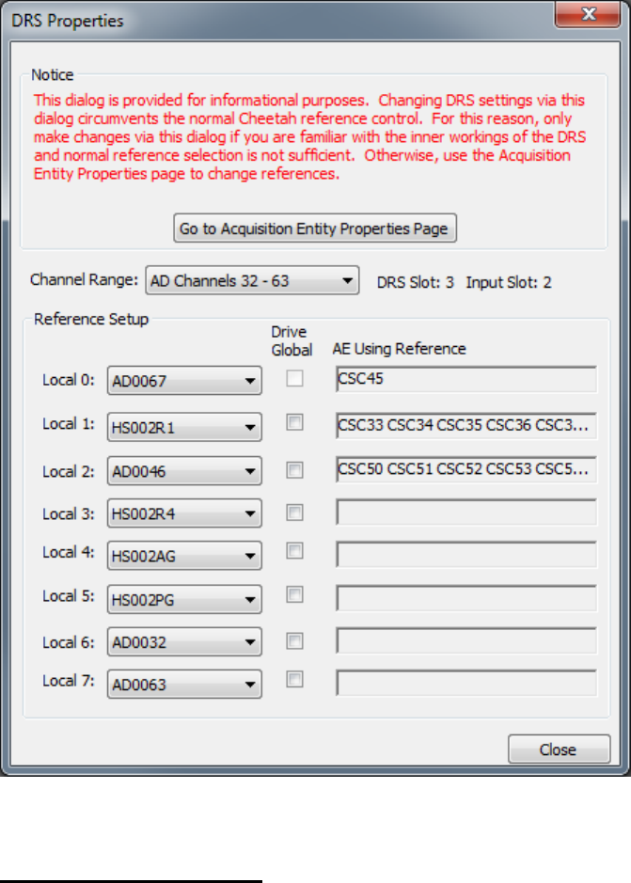Open Local 1 reference dropdown HS002R1
631x883 pixels.
tap(184, 428)
